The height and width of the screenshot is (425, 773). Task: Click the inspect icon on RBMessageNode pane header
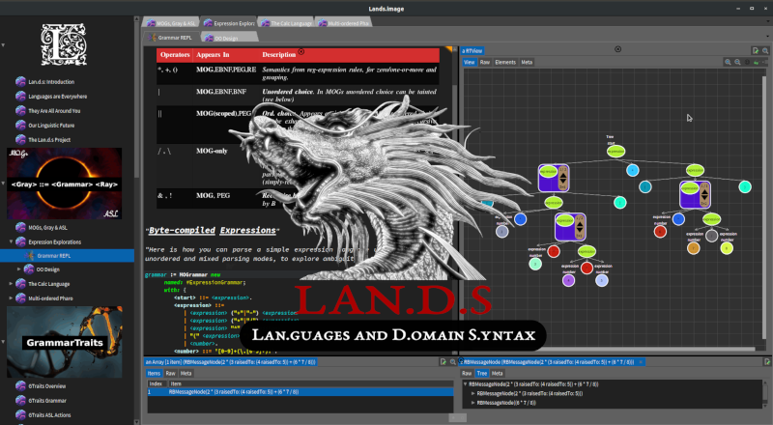(x=767, y=362)
